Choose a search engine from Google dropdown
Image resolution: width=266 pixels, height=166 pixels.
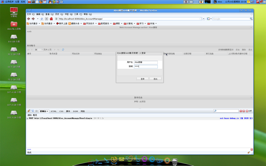pyautogui.click(x=209, y=19)
